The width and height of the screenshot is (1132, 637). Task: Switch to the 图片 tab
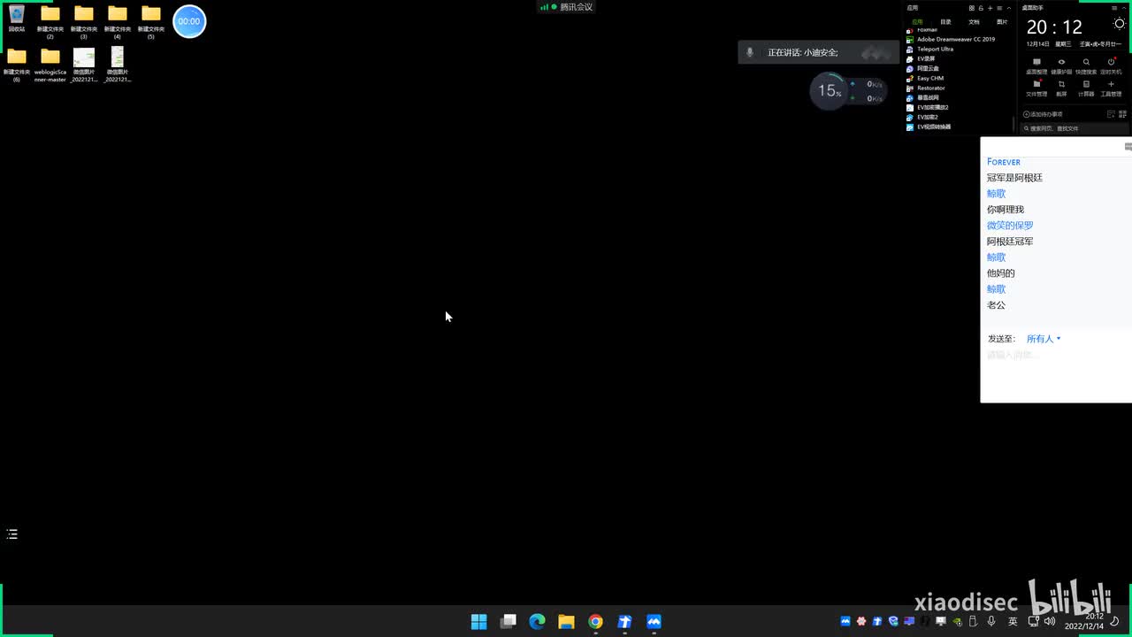pyautogui.click(x=1002, y=22)
